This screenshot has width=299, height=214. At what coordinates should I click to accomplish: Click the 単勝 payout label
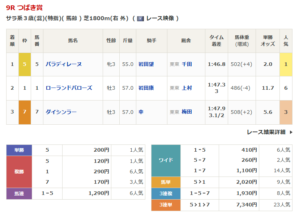click(19, 150)
